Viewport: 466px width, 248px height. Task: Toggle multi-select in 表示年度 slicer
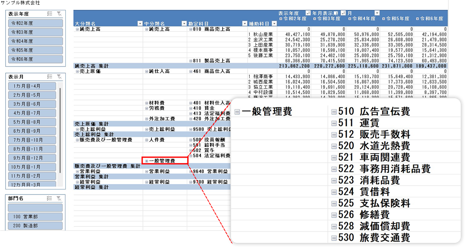(x=50, y=14)
